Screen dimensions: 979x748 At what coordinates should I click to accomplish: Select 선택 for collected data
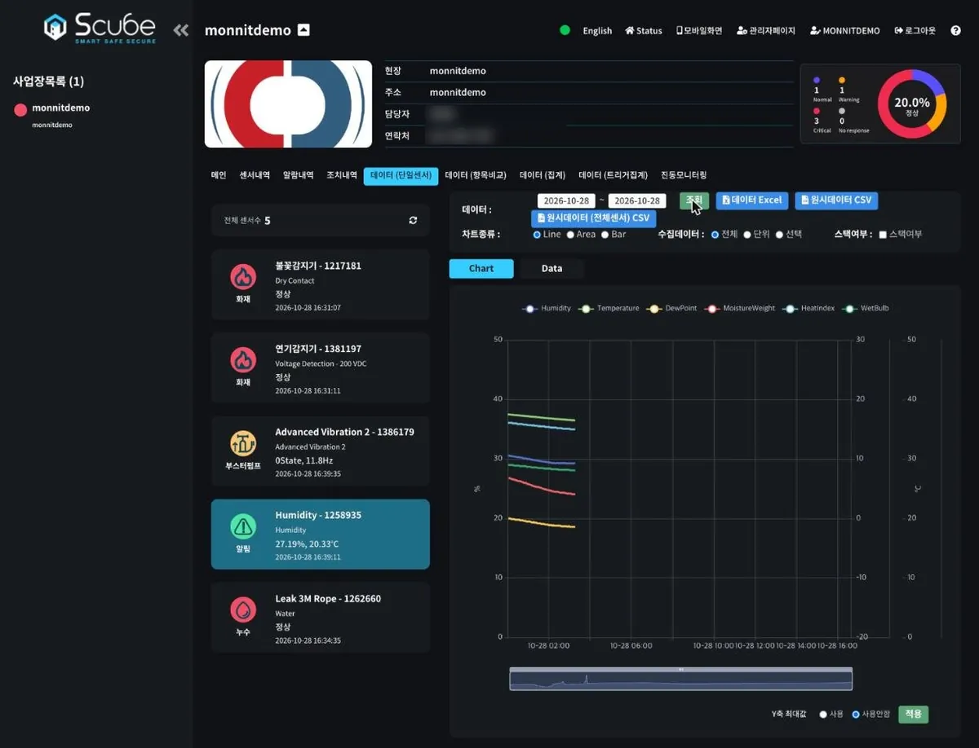click(779, 235)
